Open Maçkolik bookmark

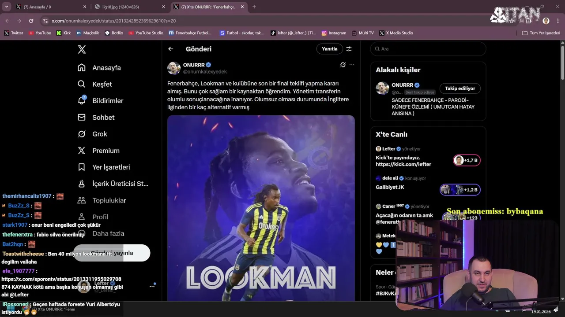[88, 33]
